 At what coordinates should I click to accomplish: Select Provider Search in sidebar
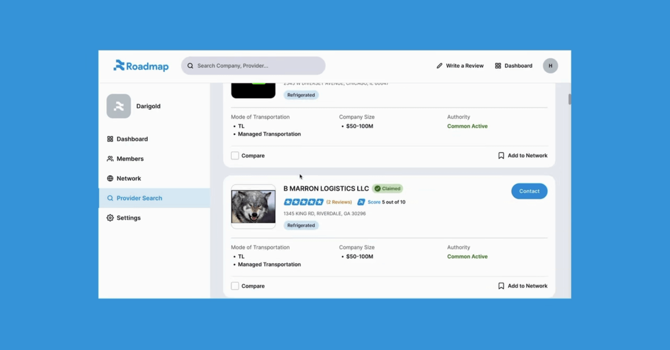(139, 198)
